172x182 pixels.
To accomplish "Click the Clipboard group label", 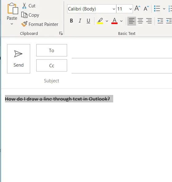I will click(29, 33).
